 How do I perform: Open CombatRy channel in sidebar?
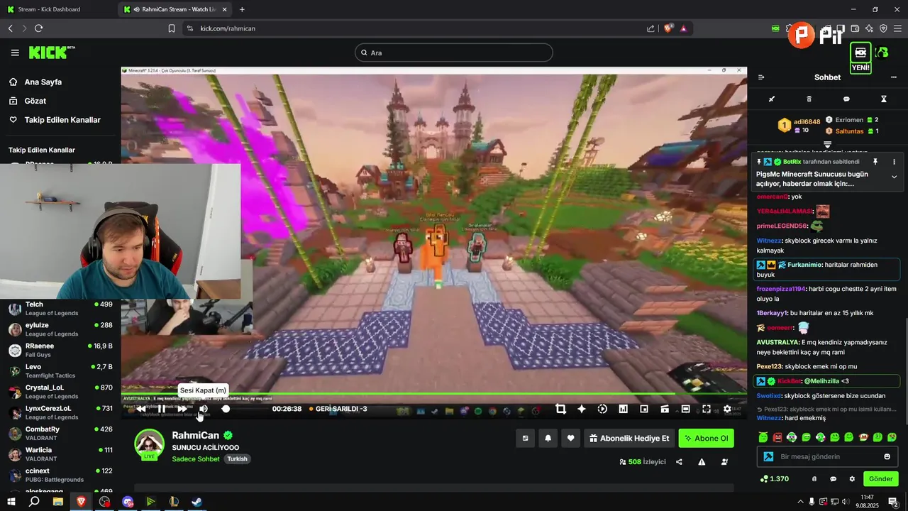click(x=60, y=433)
